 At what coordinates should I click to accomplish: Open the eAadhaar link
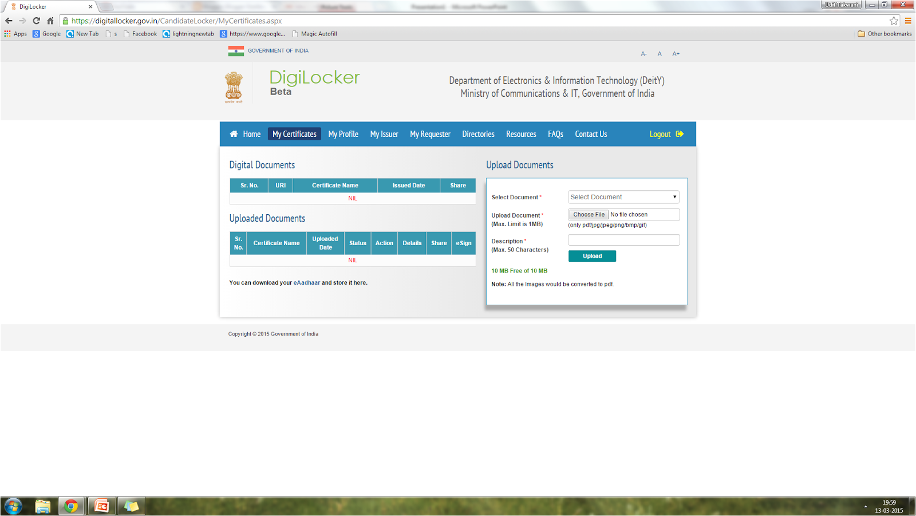pyautogui.click(x=307, y=283)
